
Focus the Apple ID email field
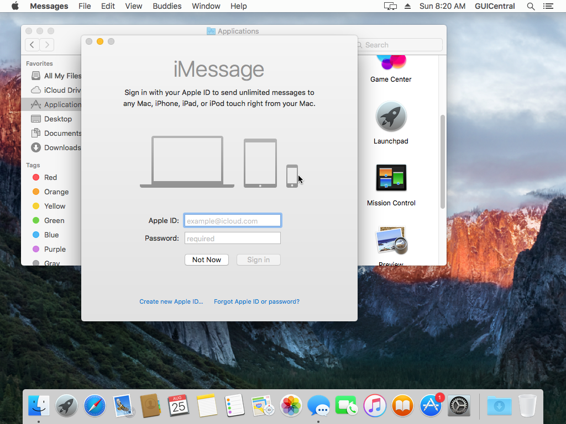tap(233, 221)
